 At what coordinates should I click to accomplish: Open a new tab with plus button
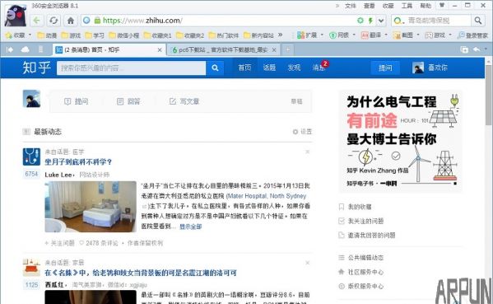[288, 49]
